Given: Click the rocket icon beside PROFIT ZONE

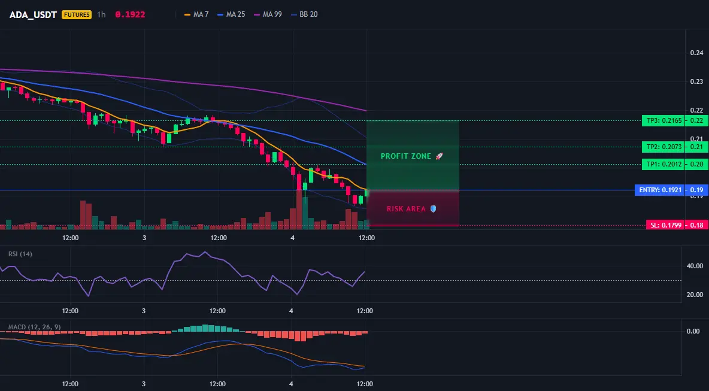Looking at the screenshot, I should pyautogui.click(x=439, y=156).
